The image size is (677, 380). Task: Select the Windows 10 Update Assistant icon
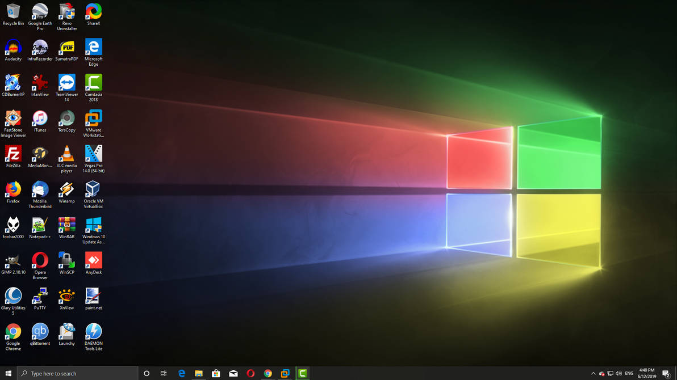(x=94, y=230)
